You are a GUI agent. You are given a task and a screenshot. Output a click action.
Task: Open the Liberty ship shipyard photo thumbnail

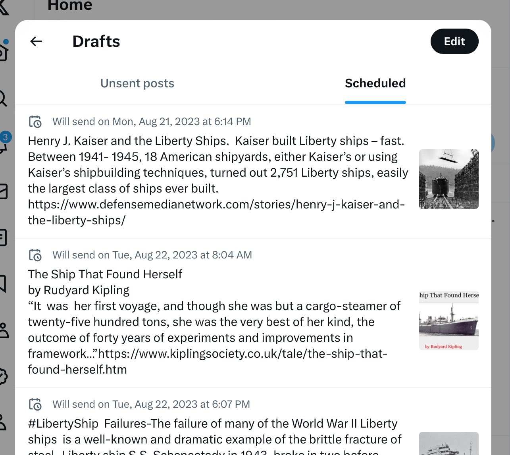point(448,179)
